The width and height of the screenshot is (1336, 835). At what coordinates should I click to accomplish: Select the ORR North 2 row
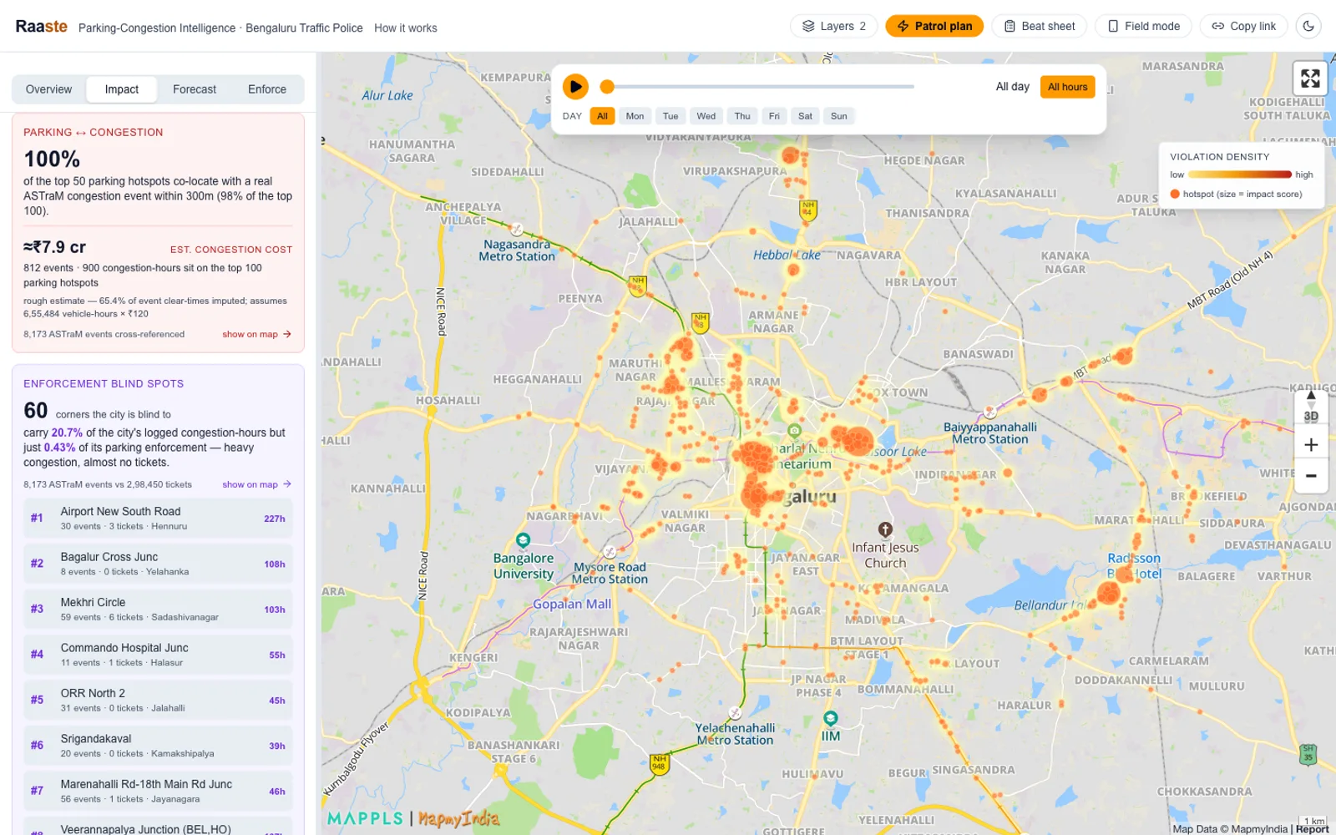point(158,700)
